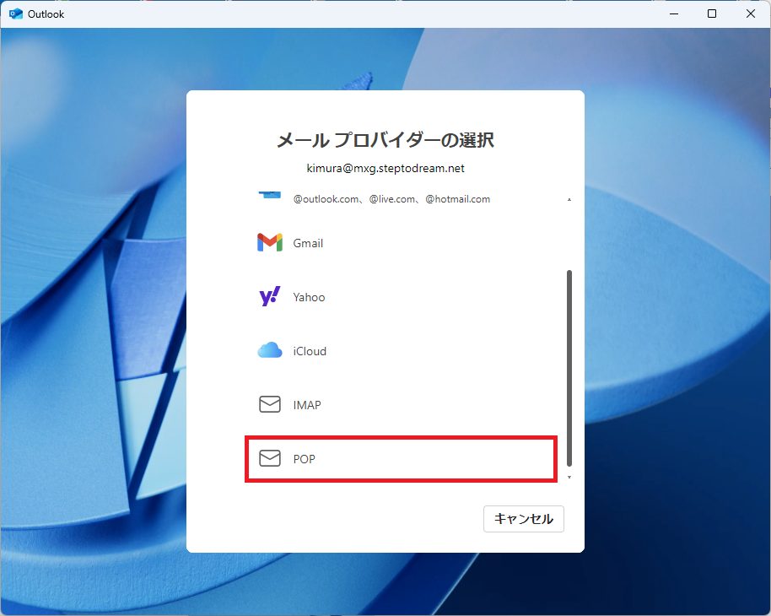Choose Gmail as mail provider

point(401,242)
